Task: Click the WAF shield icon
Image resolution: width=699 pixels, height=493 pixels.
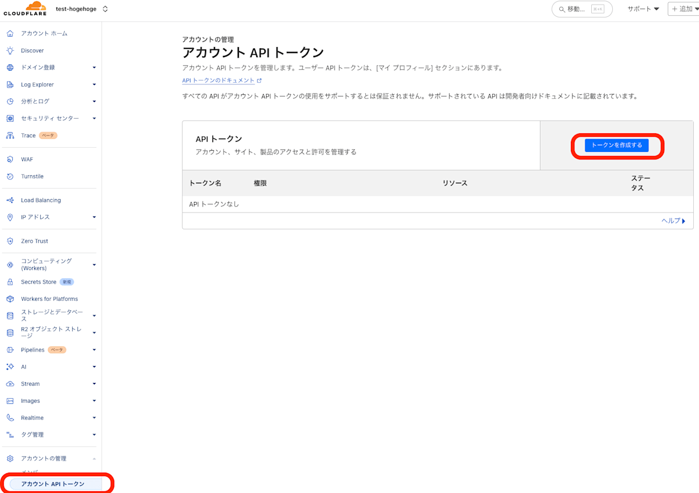Action: coord(10,159)
